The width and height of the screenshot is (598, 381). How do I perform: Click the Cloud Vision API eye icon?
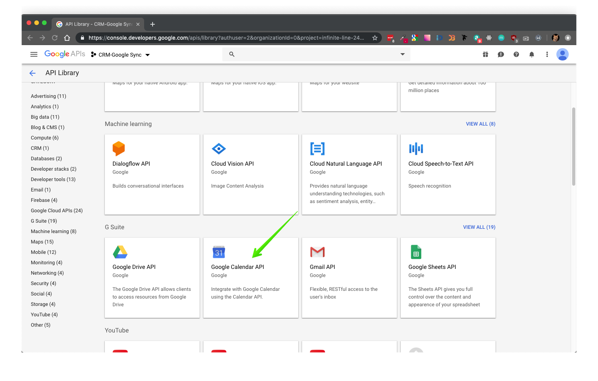pos(218,149)
